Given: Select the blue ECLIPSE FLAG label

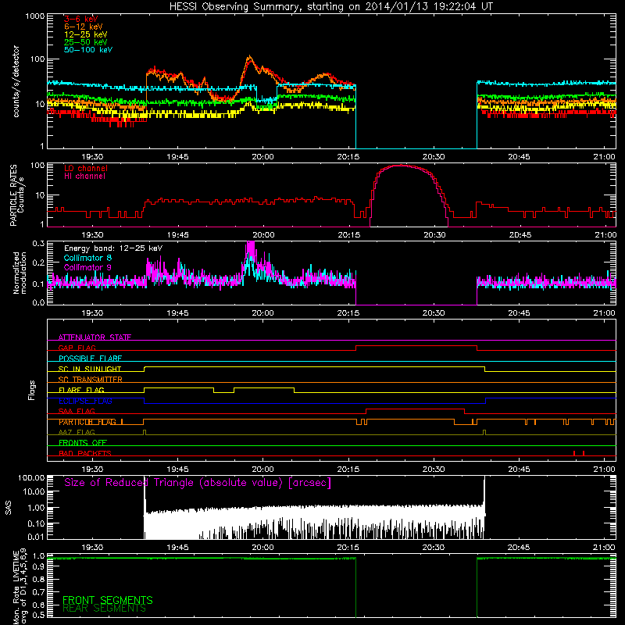Looking at the screenshot, I should [x=85, y=401].
